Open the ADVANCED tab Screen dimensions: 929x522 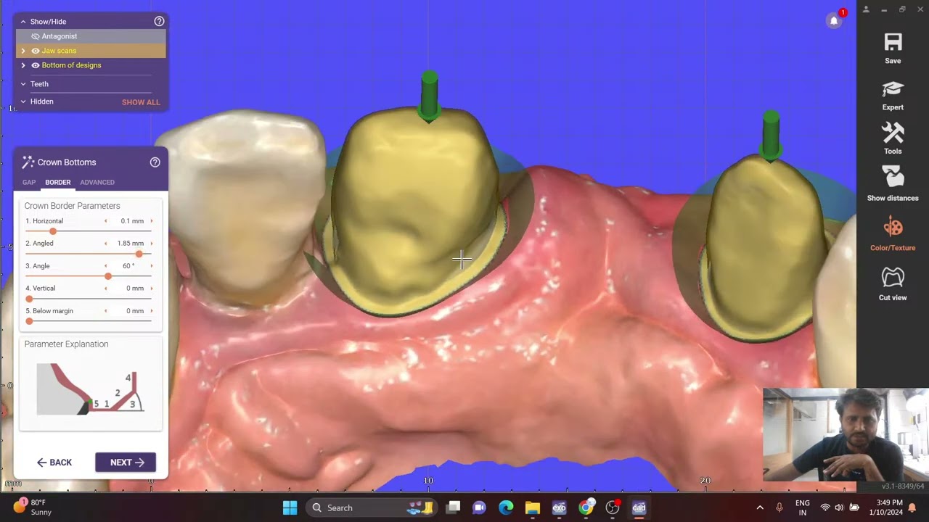click(97, 182)
